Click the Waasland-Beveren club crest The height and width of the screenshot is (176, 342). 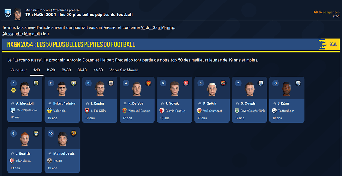pyautogui.click(x=124, y=111)
